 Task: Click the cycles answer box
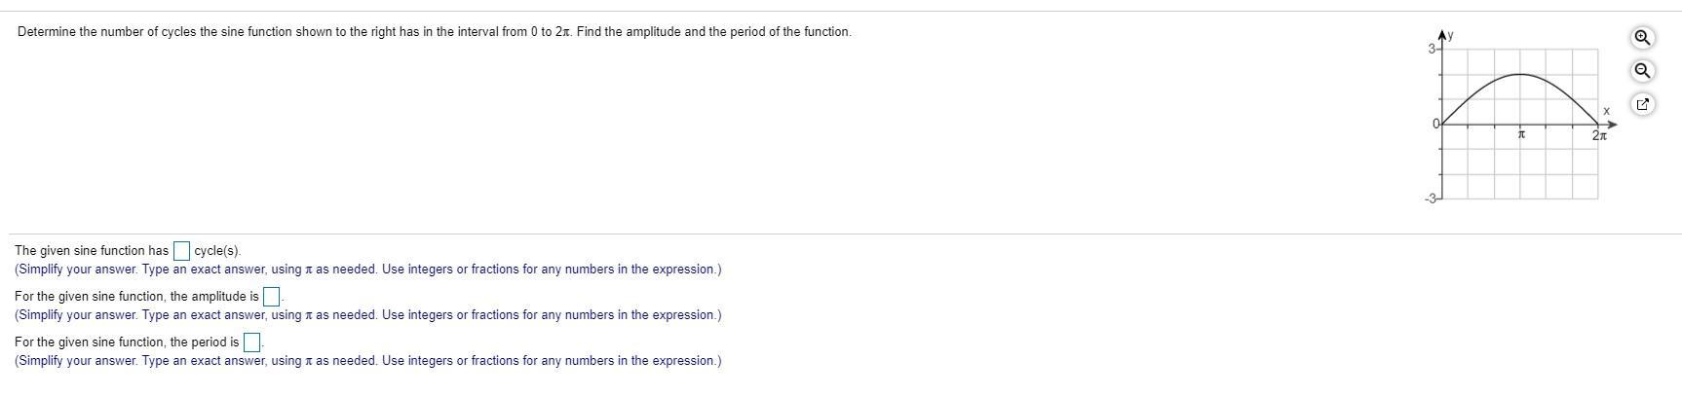(x=181, y=251)
